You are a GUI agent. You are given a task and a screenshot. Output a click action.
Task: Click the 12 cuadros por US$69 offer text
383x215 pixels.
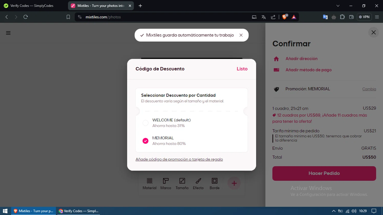(x=319, y=118)
